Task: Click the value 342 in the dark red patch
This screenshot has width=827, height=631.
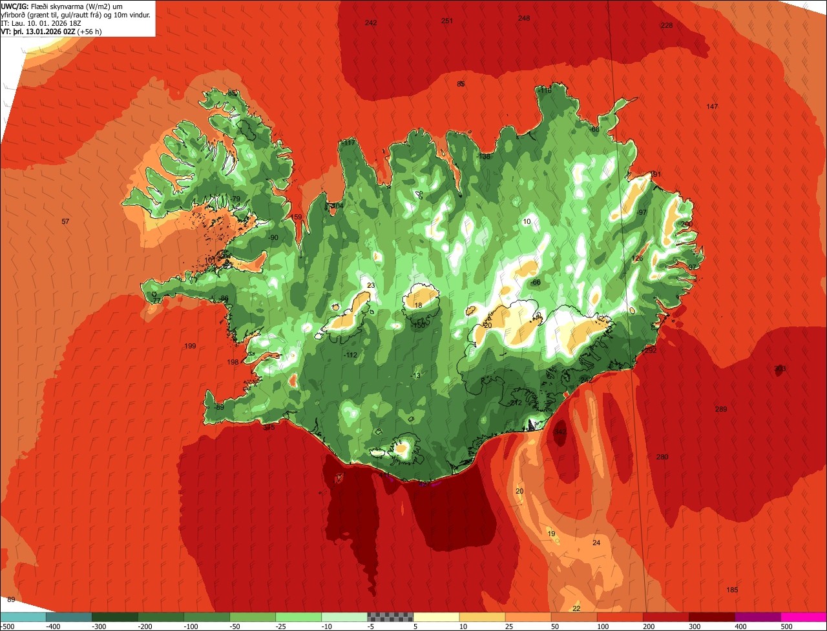Action: [561, 432]
